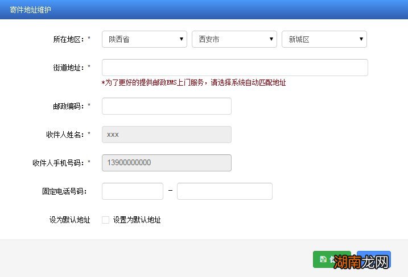The height and width of the screenshot is (277, 408).
Task: Tick the 设置为默认地址 checkbox
Action: point(105,220)
